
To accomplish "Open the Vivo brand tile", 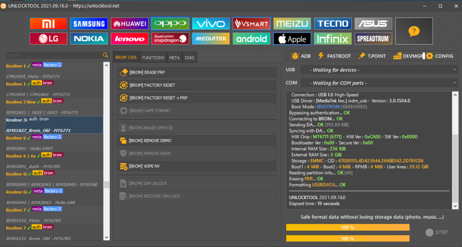I will [211, 23].
